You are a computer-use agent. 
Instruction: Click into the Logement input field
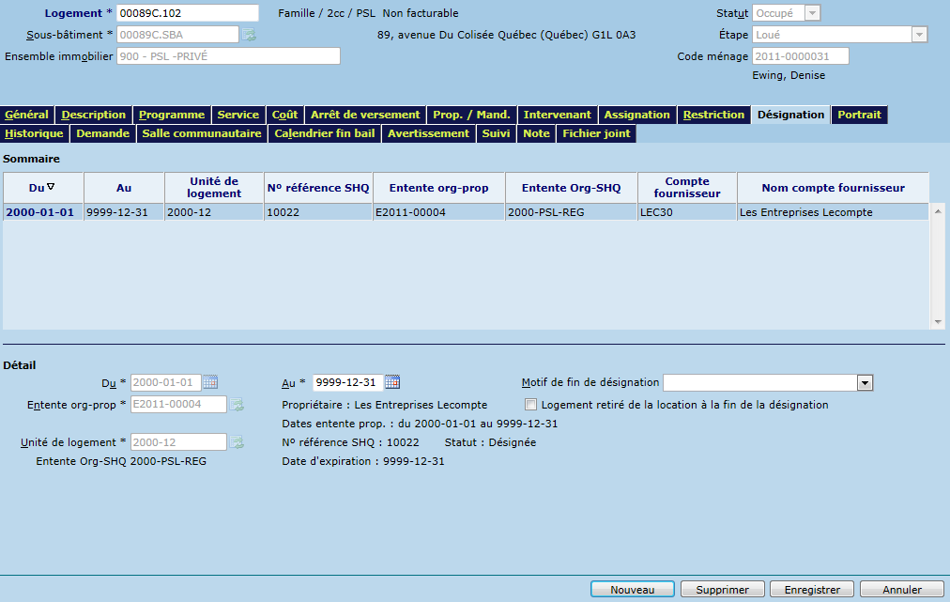[187, 13]
